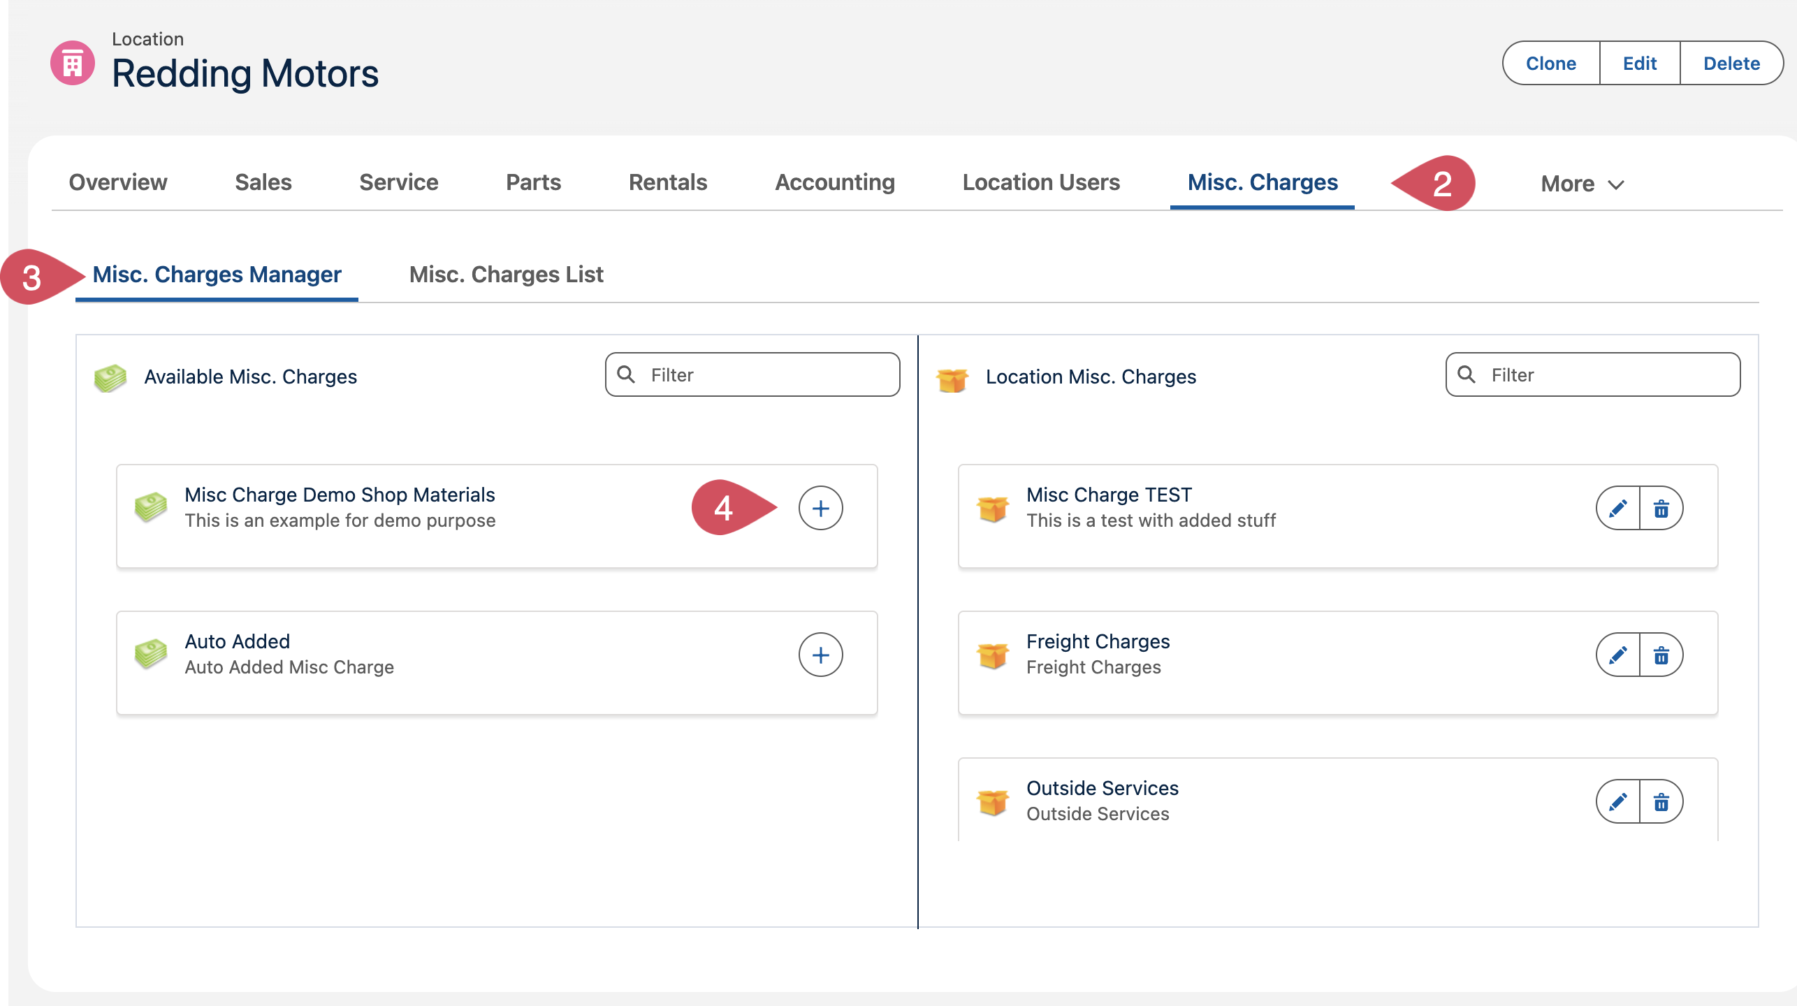The width and height of the screenshot is (1797, 1006).
Task: Click the box icon beside Outside Services
Action: pyautogui.click(x=992, y=801)
